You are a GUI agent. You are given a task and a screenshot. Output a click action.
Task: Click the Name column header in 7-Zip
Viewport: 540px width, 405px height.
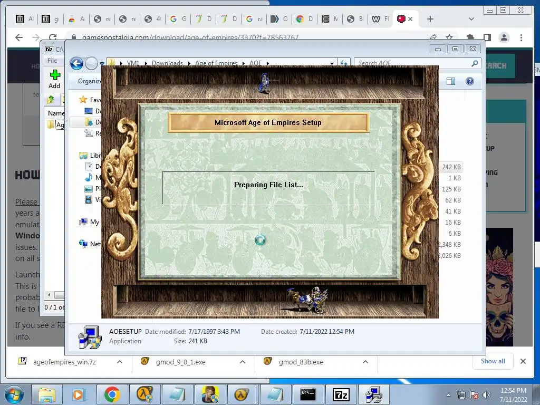click(55, 113)
